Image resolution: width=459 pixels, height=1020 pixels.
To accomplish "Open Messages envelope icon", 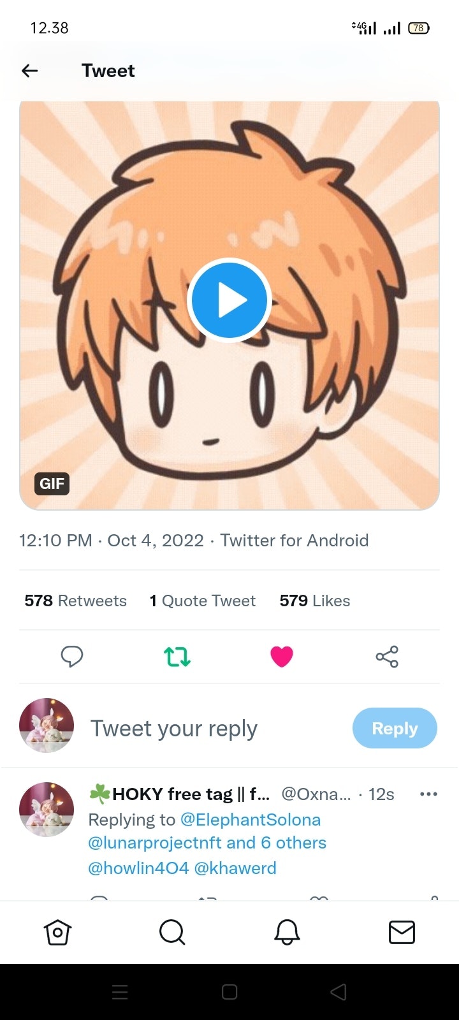I will [x=402, y=932].
